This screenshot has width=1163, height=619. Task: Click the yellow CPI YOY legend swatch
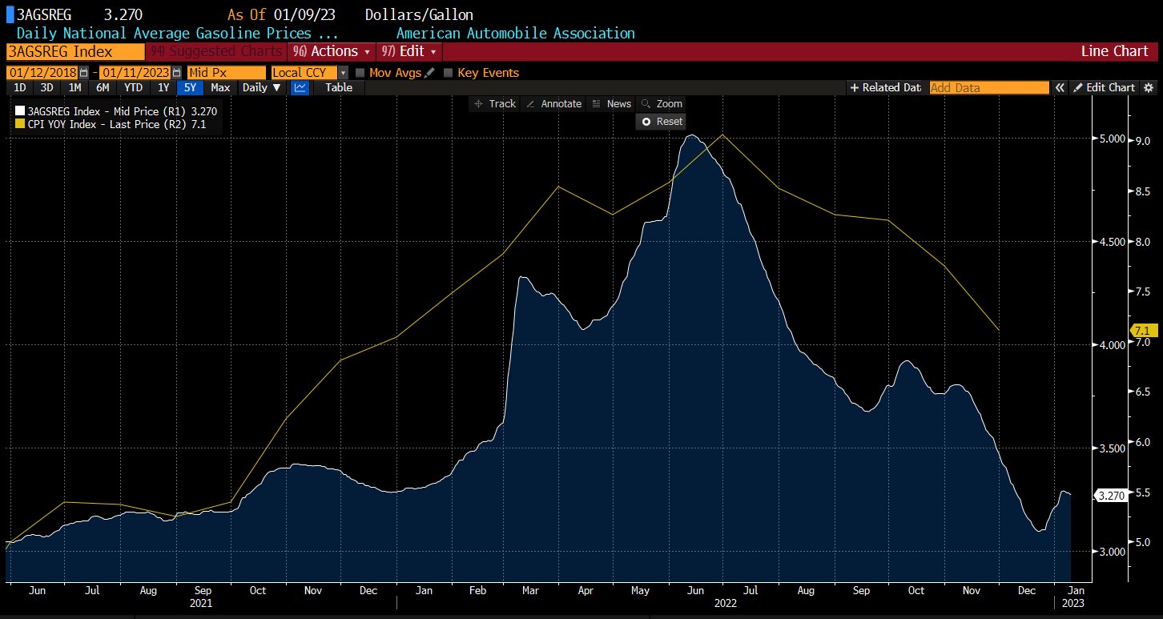point(20,125)
